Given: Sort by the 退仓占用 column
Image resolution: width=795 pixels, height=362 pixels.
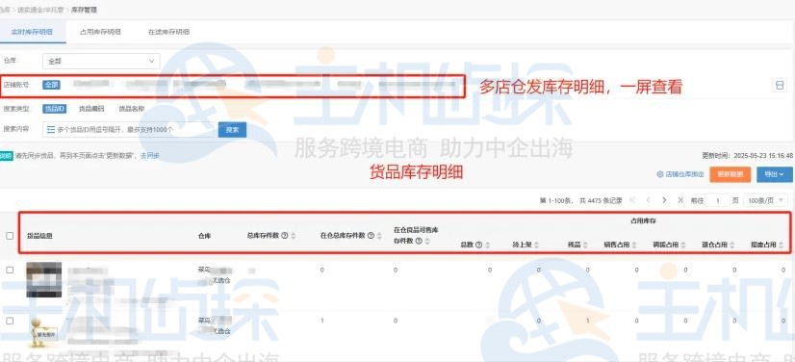Looking at the screenshot, I should (732, 245).
